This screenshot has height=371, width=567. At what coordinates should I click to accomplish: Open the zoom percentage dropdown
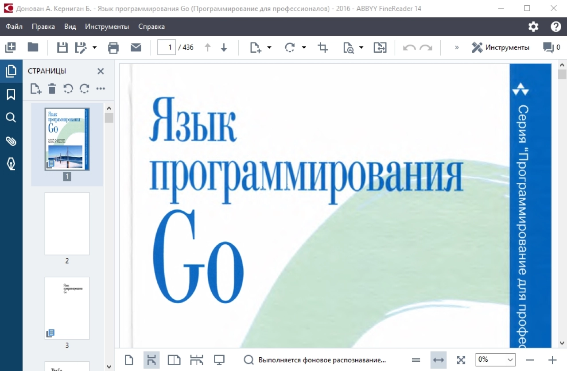pyautogui.click(x=495, y=359)
